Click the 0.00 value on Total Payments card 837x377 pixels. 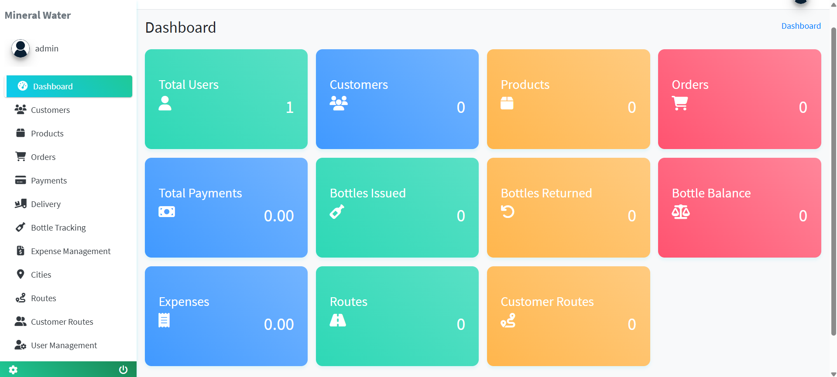(x=279, y=216)
